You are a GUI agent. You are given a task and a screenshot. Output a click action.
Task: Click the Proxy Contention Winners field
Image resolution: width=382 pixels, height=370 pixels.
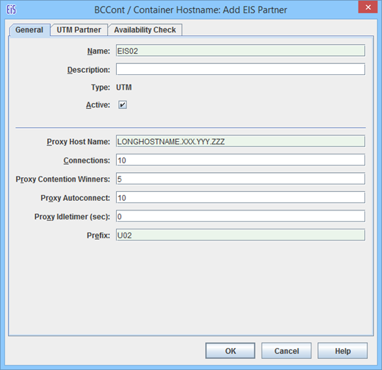(240, 179)
